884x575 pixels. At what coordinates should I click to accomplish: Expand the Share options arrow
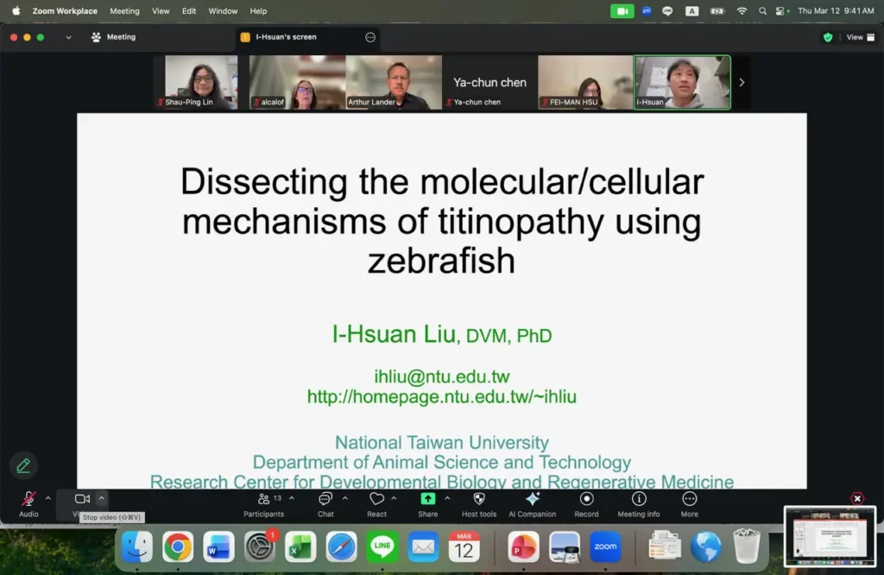447,498
